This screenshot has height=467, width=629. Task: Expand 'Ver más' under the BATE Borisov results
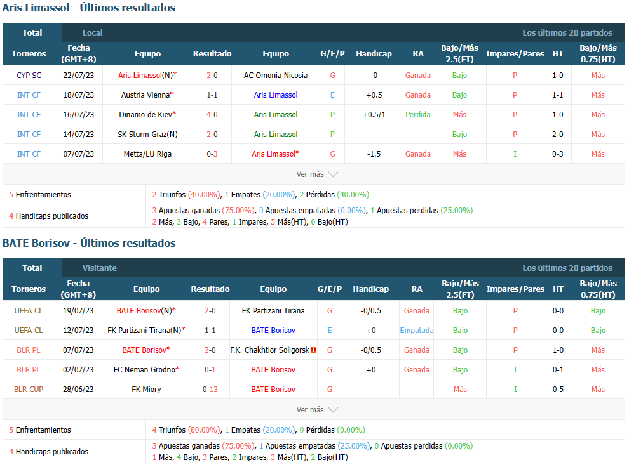[317, 410]
